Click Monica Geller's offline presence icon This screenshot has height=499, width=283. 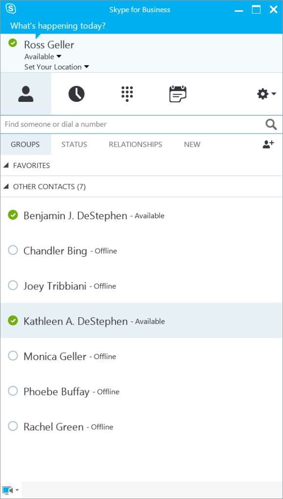[x=13, y=356]
